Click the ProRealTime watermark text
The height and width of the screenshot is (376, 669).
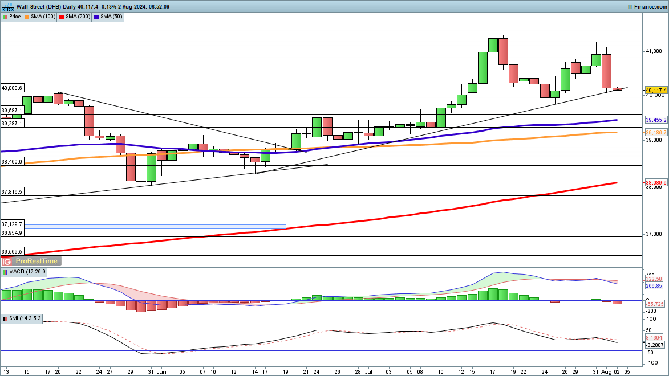click(37, 261)
